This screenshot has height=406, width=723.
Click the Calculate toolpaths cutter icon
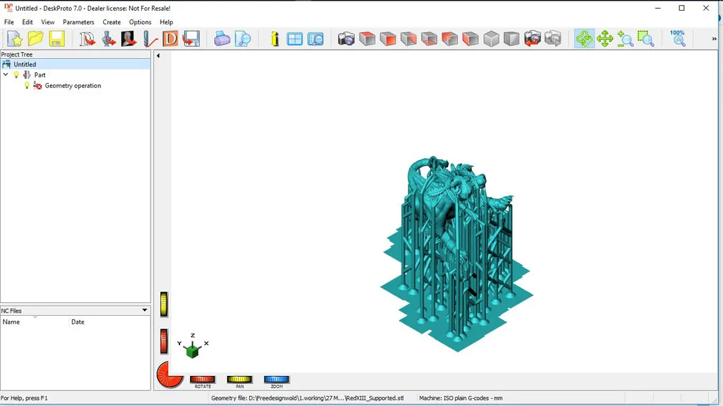click(150, 39)
